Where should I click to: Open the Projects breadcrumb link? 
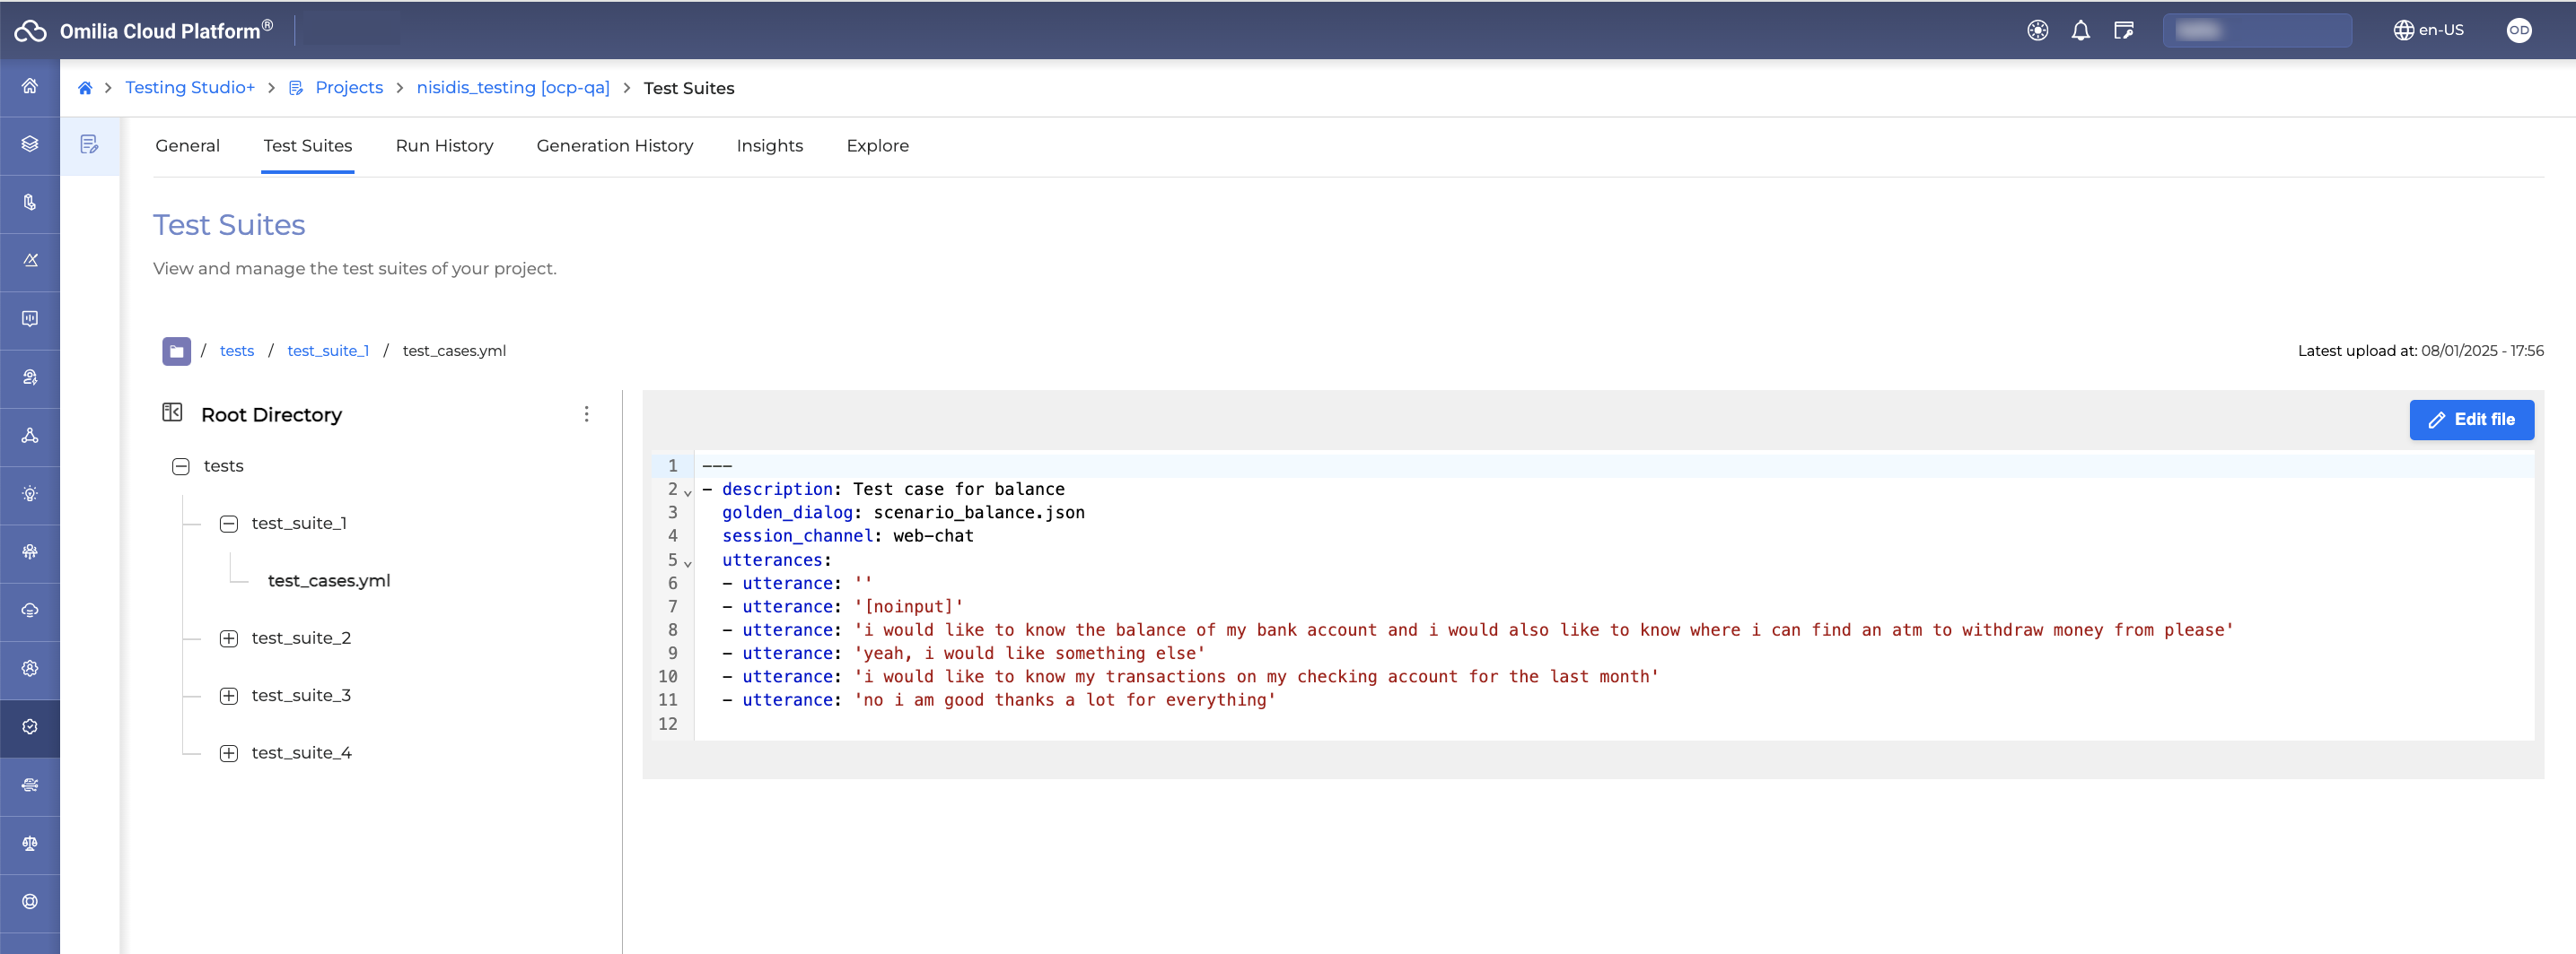(x=348, y=88)
